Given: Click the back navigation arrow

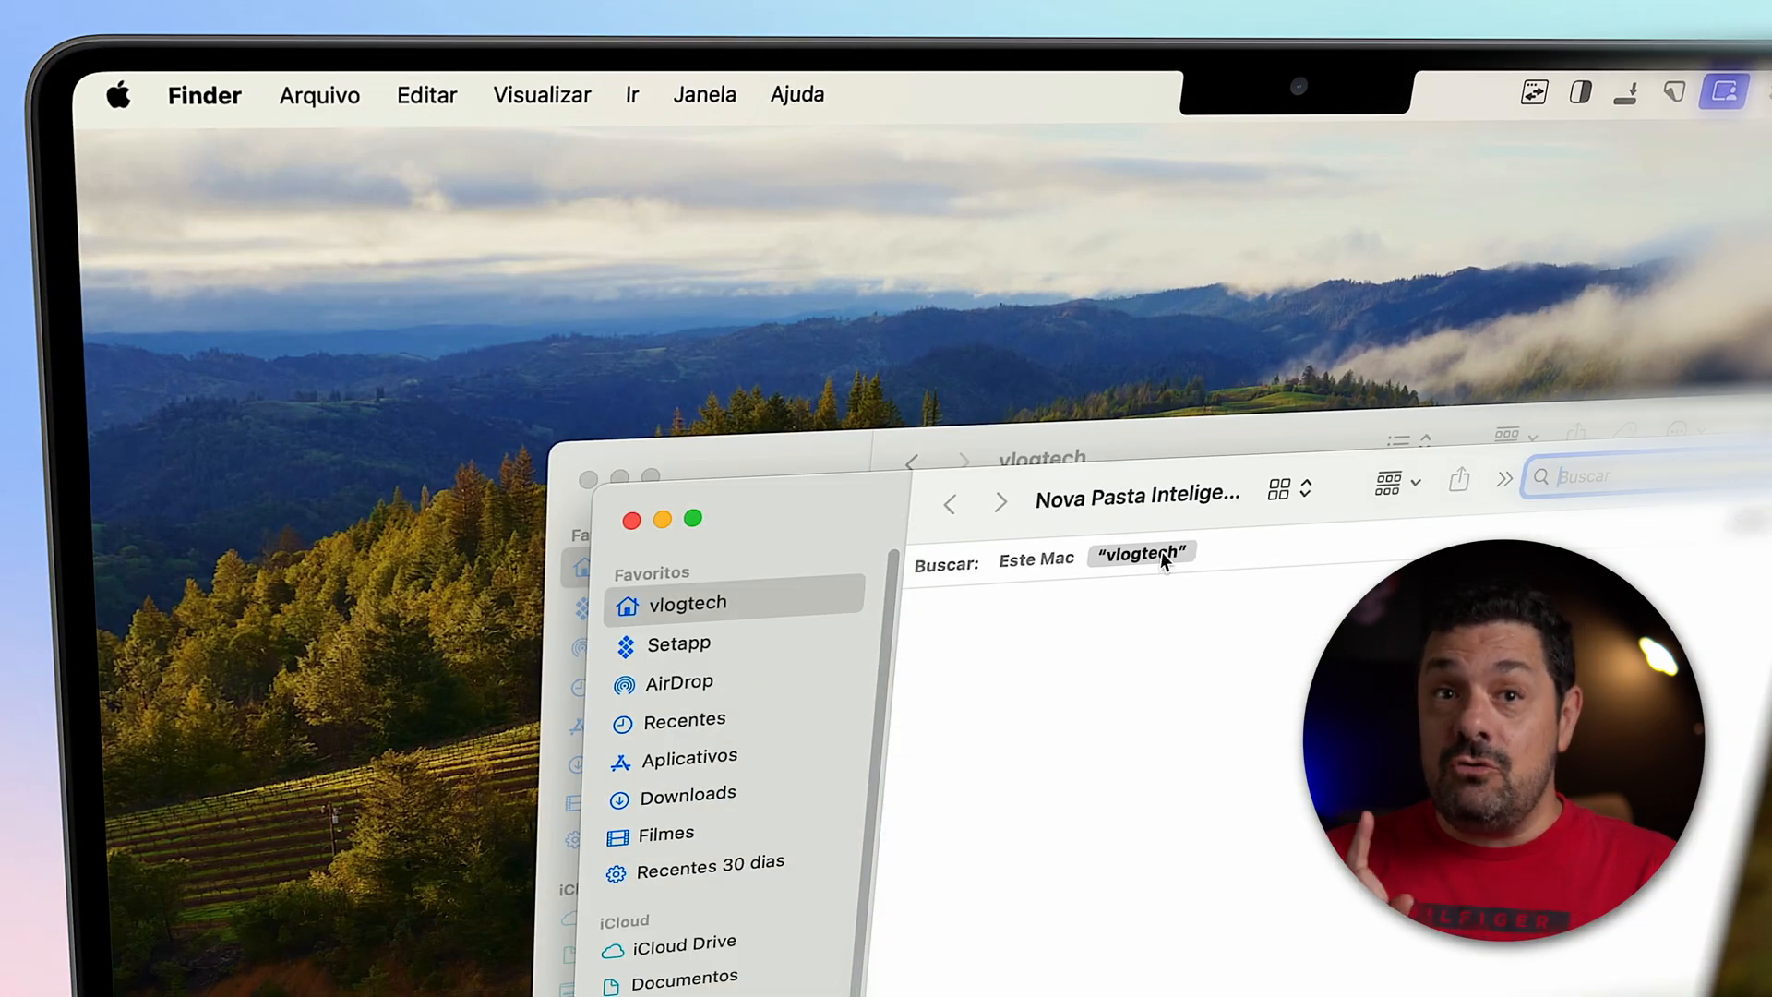Looking at the screenshot, I should 948,500.
